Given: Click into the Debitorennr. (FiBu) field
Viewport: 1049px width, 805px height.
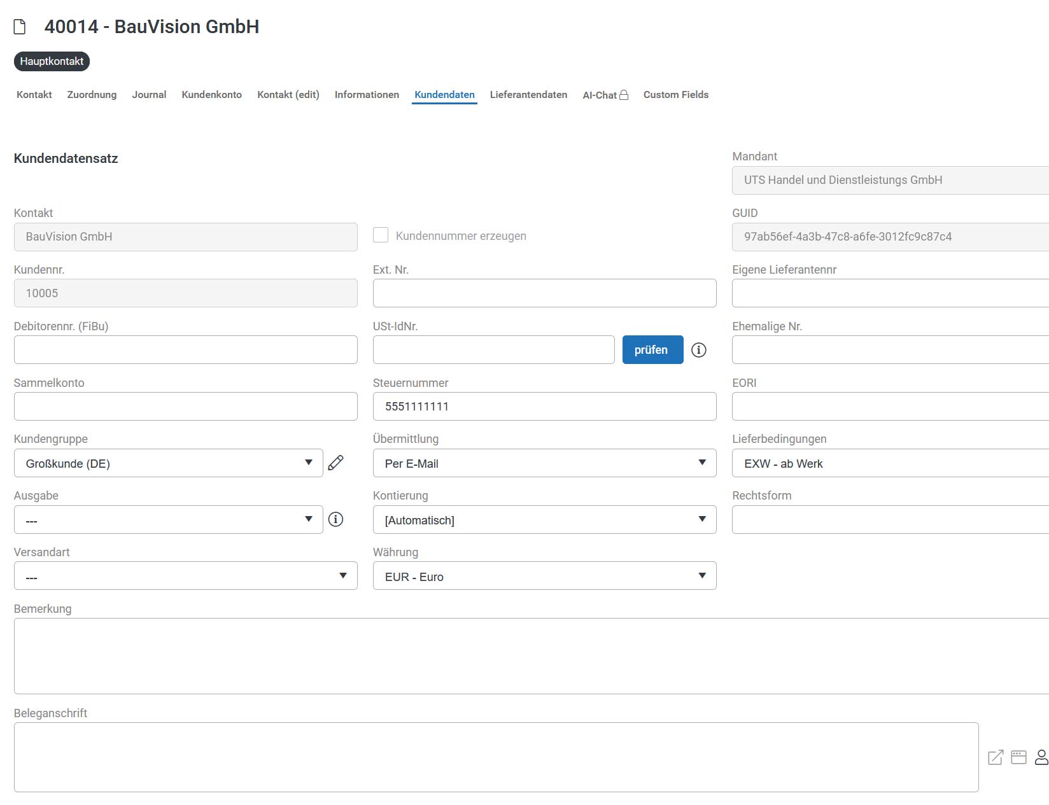Looking at the screenshot, I should [185, 350].
